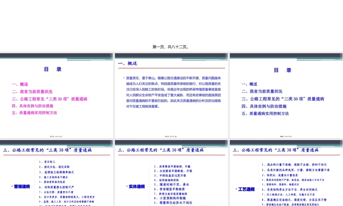Click the 目录 title above blue entries
The width and height of the screenshot is (343, 206).
tap(283, 70)
